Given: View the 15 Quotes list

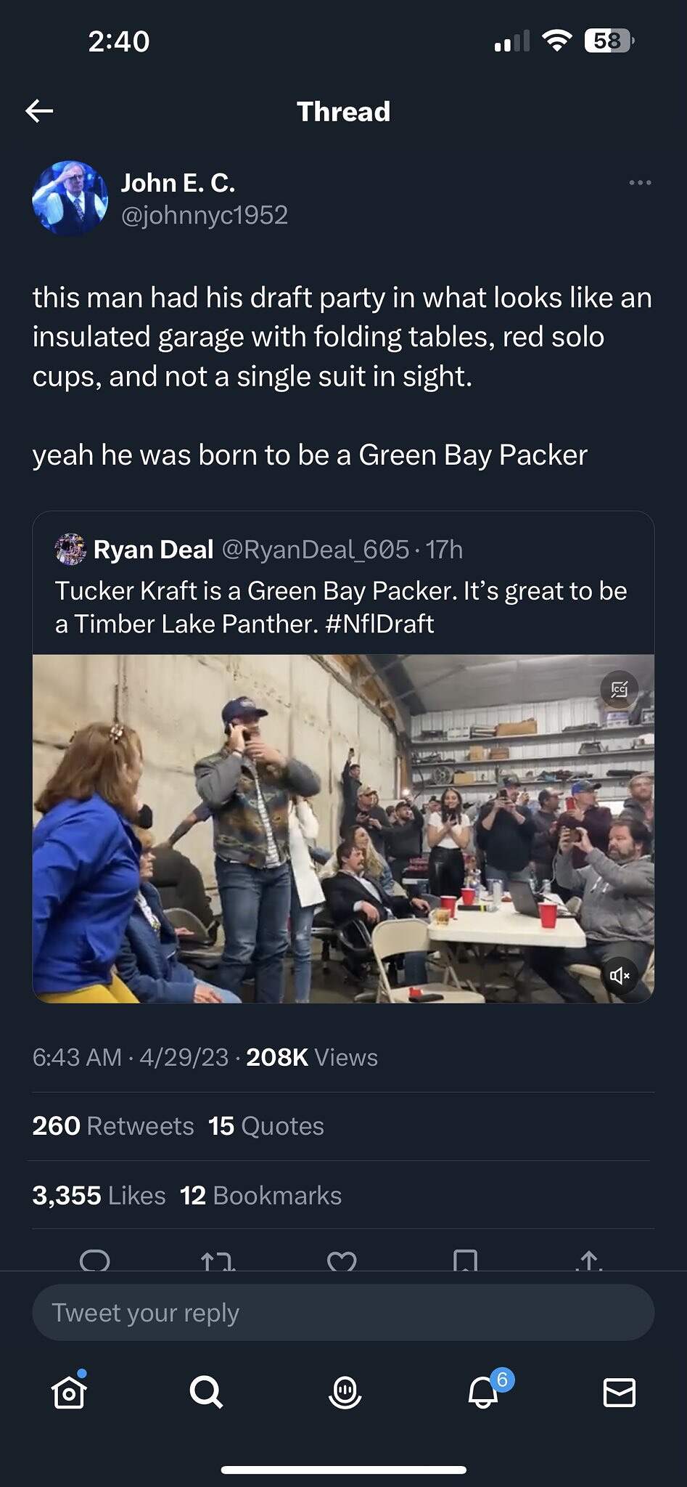Looking at the screenshot, I should (x=266, y=1126).
